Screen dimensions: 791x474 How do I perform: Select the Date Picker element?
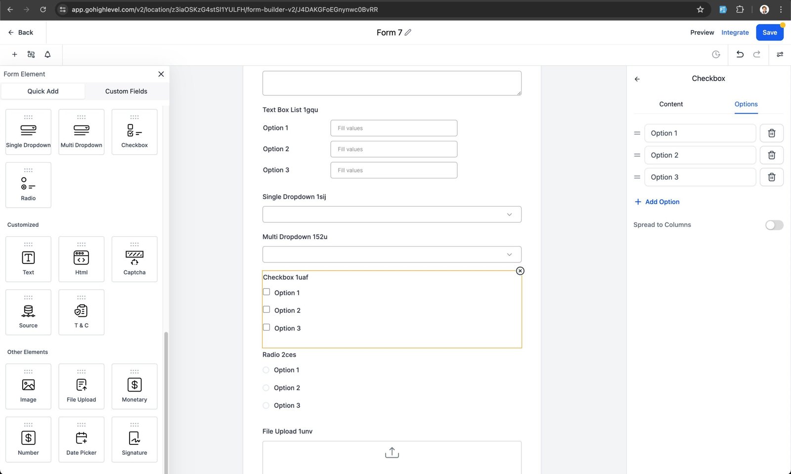click(x=81, y=439)
